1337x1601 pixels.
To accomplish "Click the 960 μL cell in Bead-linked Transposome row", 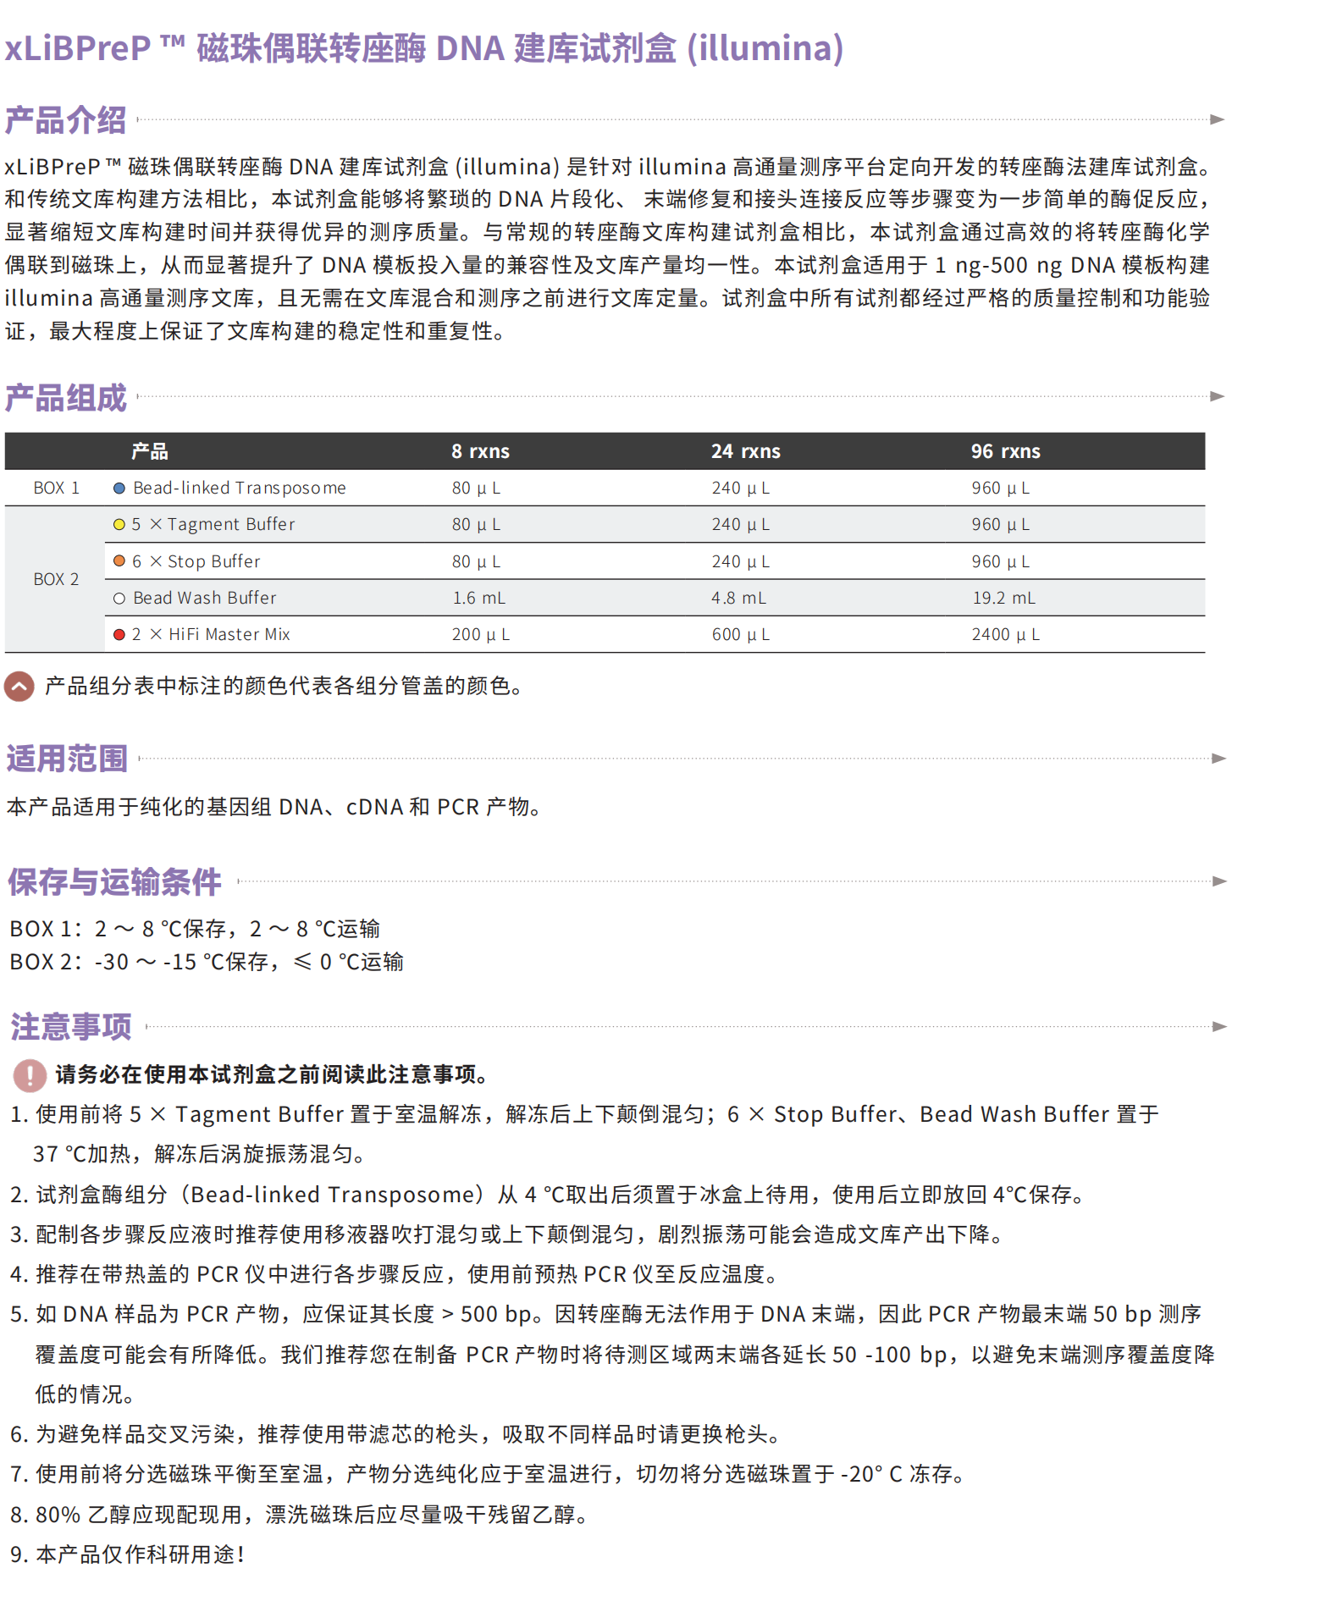I will (x=1001, y=489).
